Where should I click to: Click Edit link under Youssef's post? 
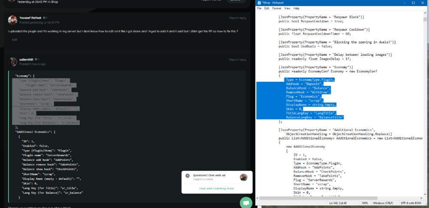point(15,39)
